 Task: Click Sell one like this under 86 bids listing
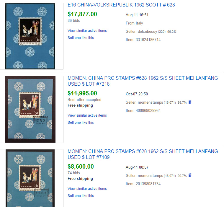[x=81, y=38]
